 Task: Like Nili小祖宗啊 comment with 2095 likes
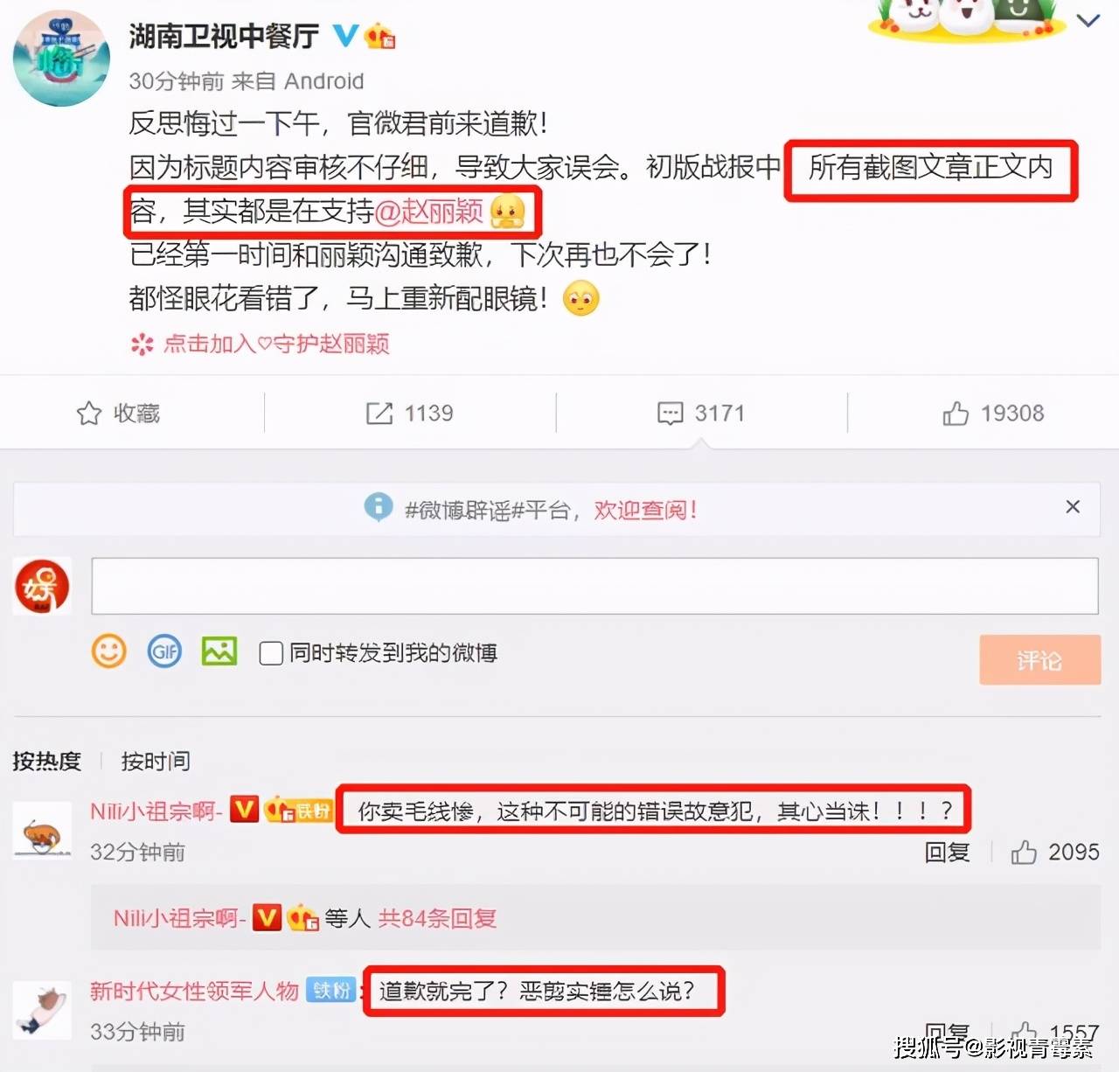click(1024, 852)
